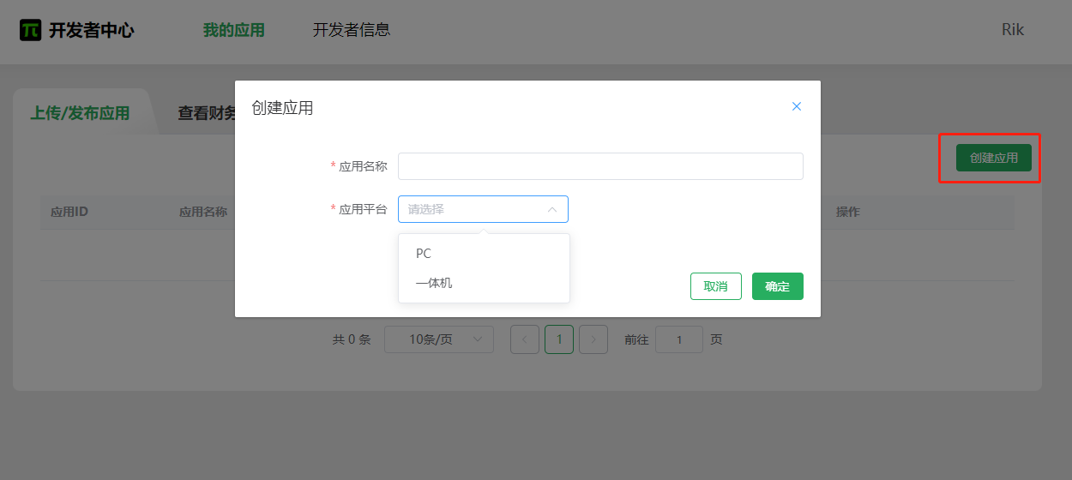Close the 创建应用 dialog with the X
The image size is (1072, 480).
797,106
